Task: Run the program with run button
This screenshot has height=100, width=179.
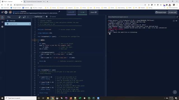Action: pyautogui.click(x=82, y=12)
